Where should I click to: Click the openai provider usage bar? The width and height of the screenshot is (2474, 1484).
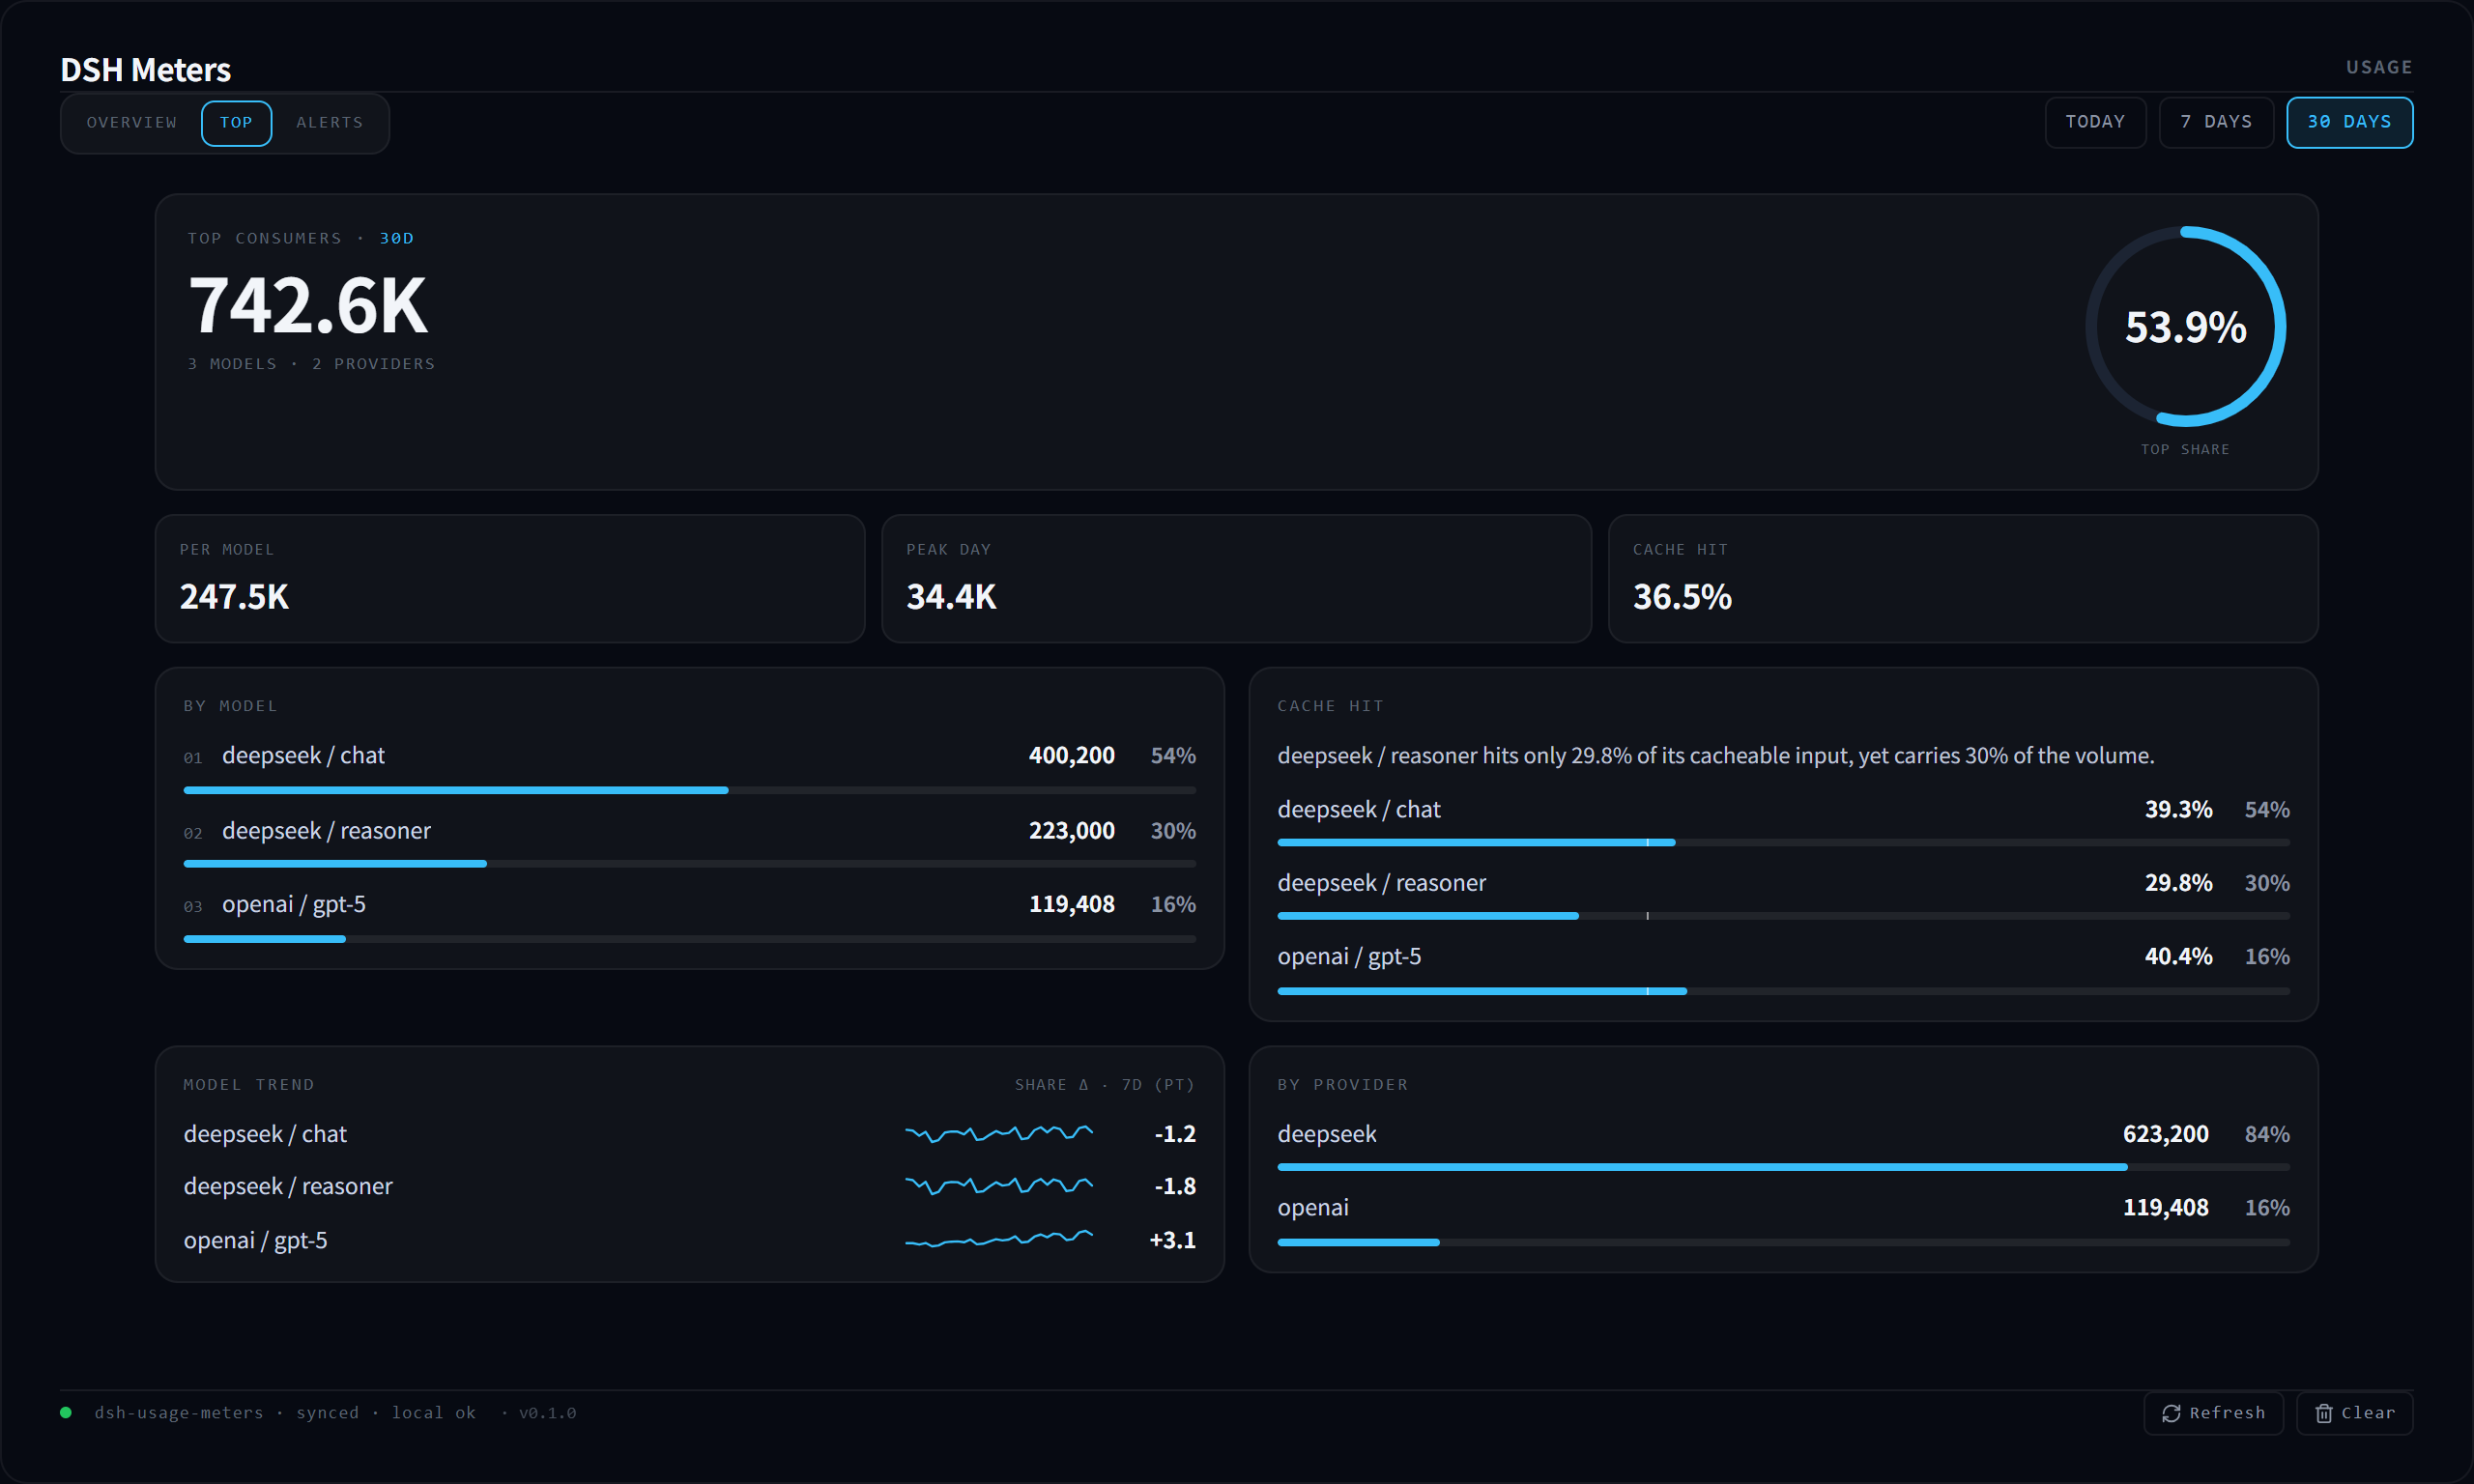pos(1783,1242)
